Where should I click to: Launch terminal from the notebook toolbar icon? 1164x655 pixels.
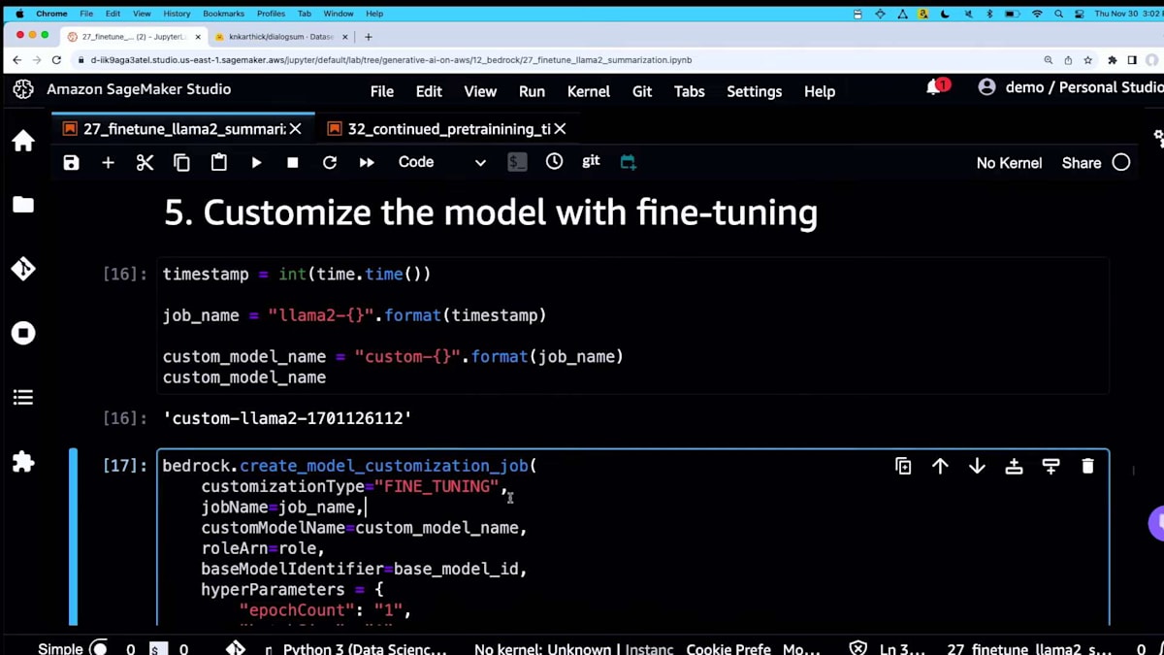[518, 163]
